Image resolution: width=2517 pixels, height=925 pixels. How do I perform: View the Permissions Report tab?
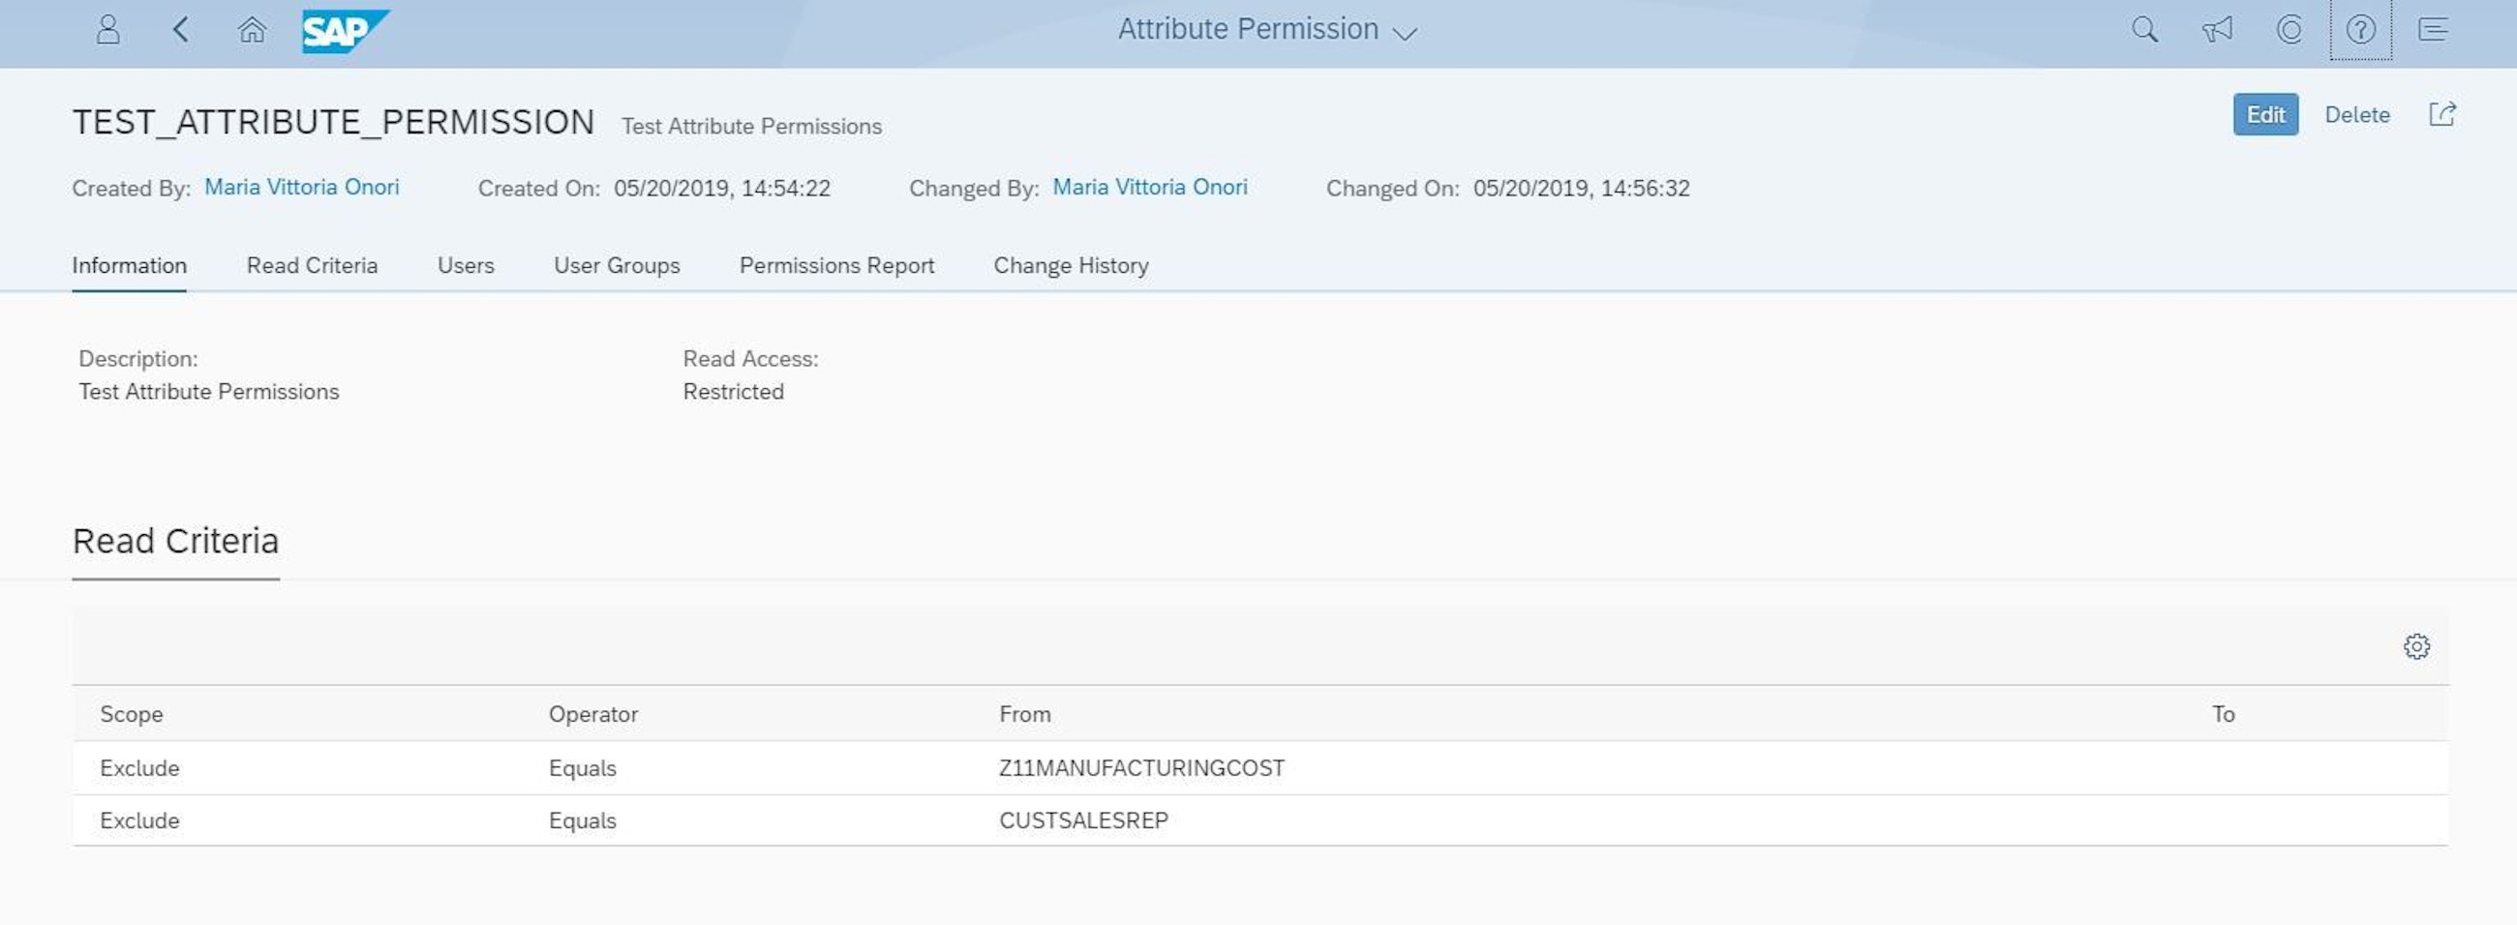pyautogui.click(x=836, y=265)
